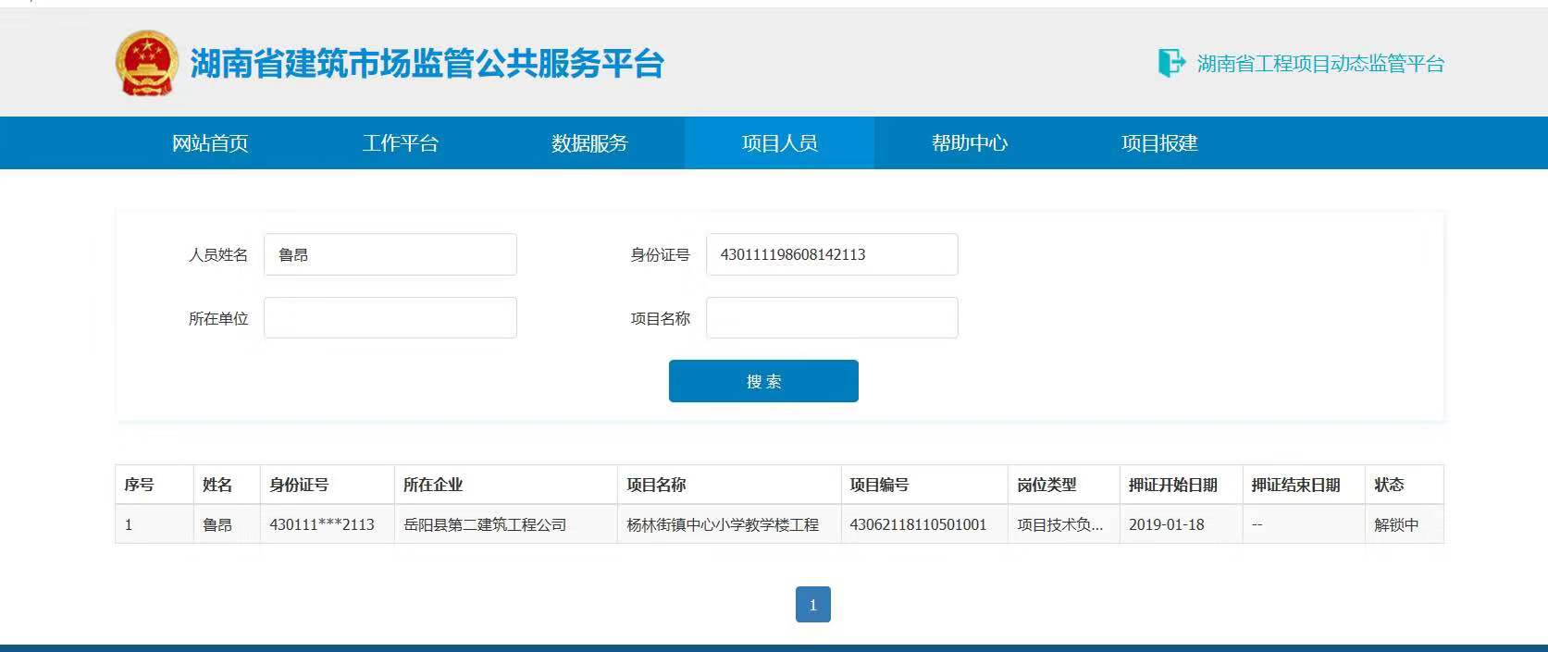Open the 工作平台 menu item
Image resolution: width=1548 pixels, height=652 pixels.
pyautogui.click(x=400, y=143)
